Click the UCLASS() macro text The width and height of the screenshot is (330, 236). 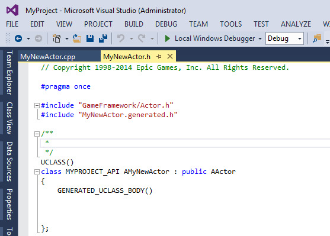click(x=57, y=162)
